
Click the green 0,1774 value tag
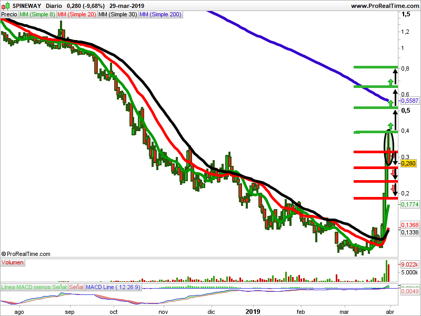tap(410, 204)
